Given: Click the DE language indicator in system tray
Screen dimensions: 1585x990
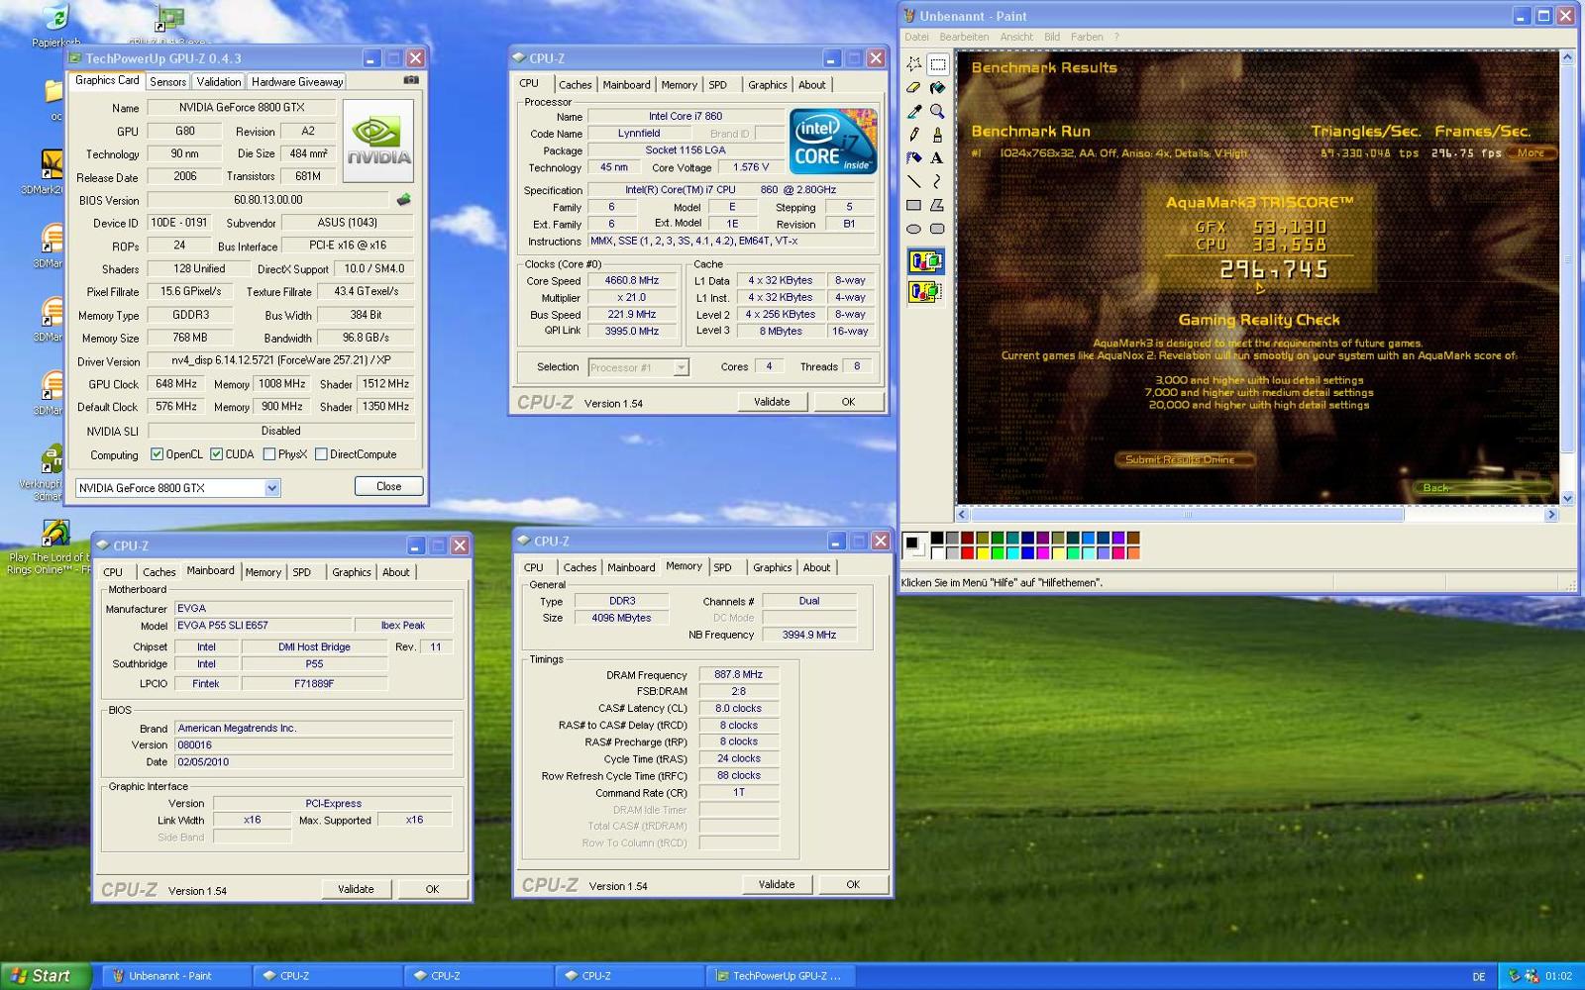Looking at the screenshot, I should pos(1478,976).
